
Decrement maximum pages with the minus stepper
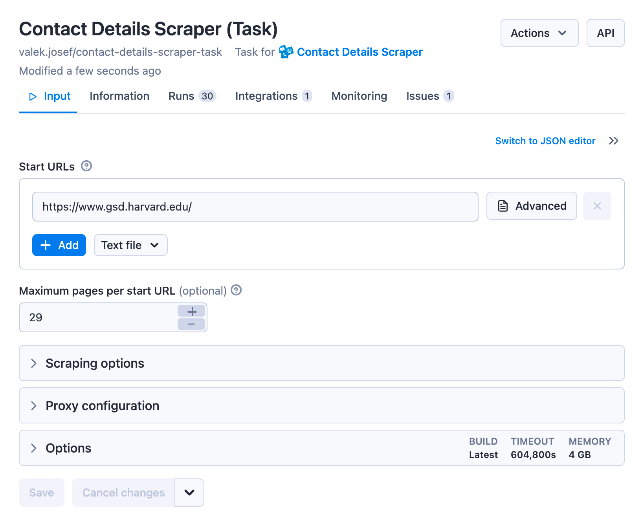coord(192,324)
